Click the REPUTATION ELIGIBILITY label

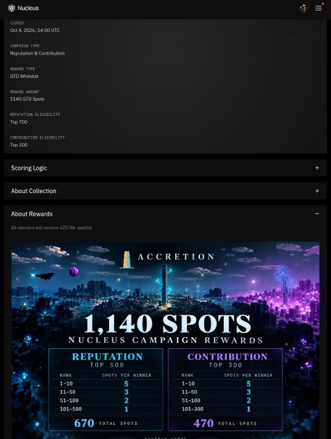35,114
